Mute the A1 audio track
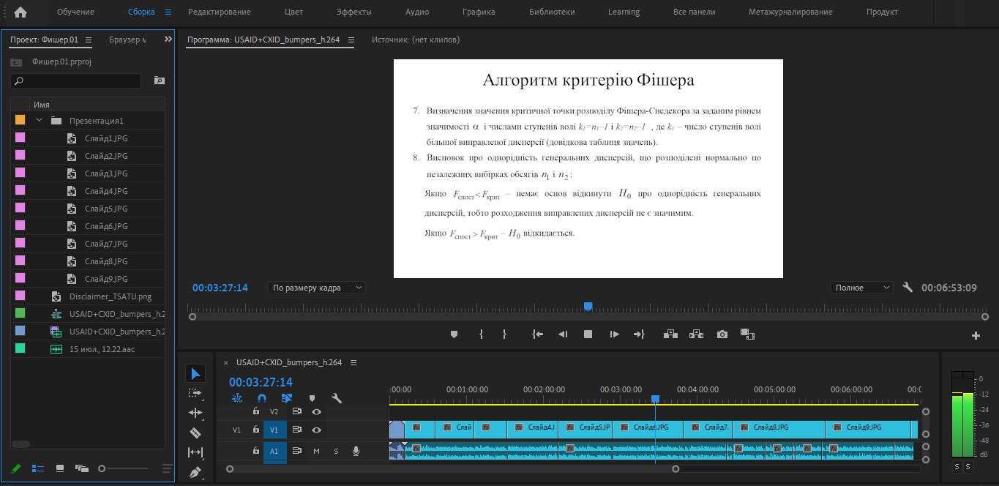This screenshot has width=999, height=486. point(317,452)
